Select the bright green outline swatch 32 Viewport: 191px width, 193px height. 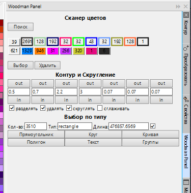click(x=78, y=42)
